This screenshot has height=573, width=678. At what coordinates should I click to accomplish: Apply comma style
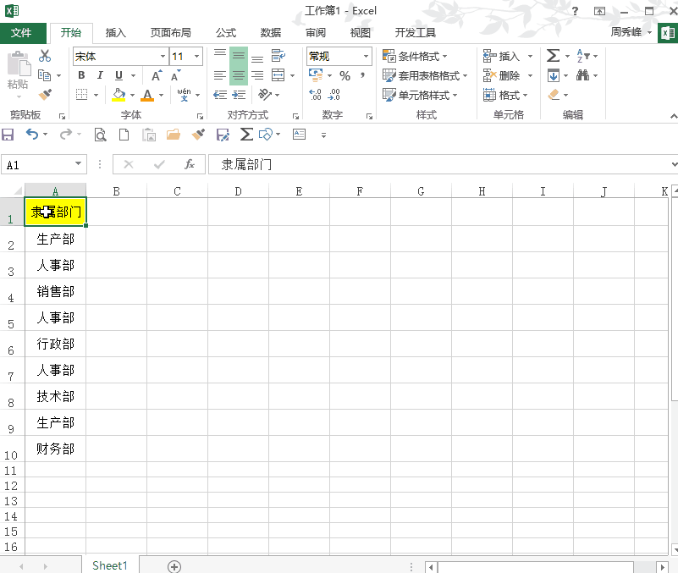point(363,75)
